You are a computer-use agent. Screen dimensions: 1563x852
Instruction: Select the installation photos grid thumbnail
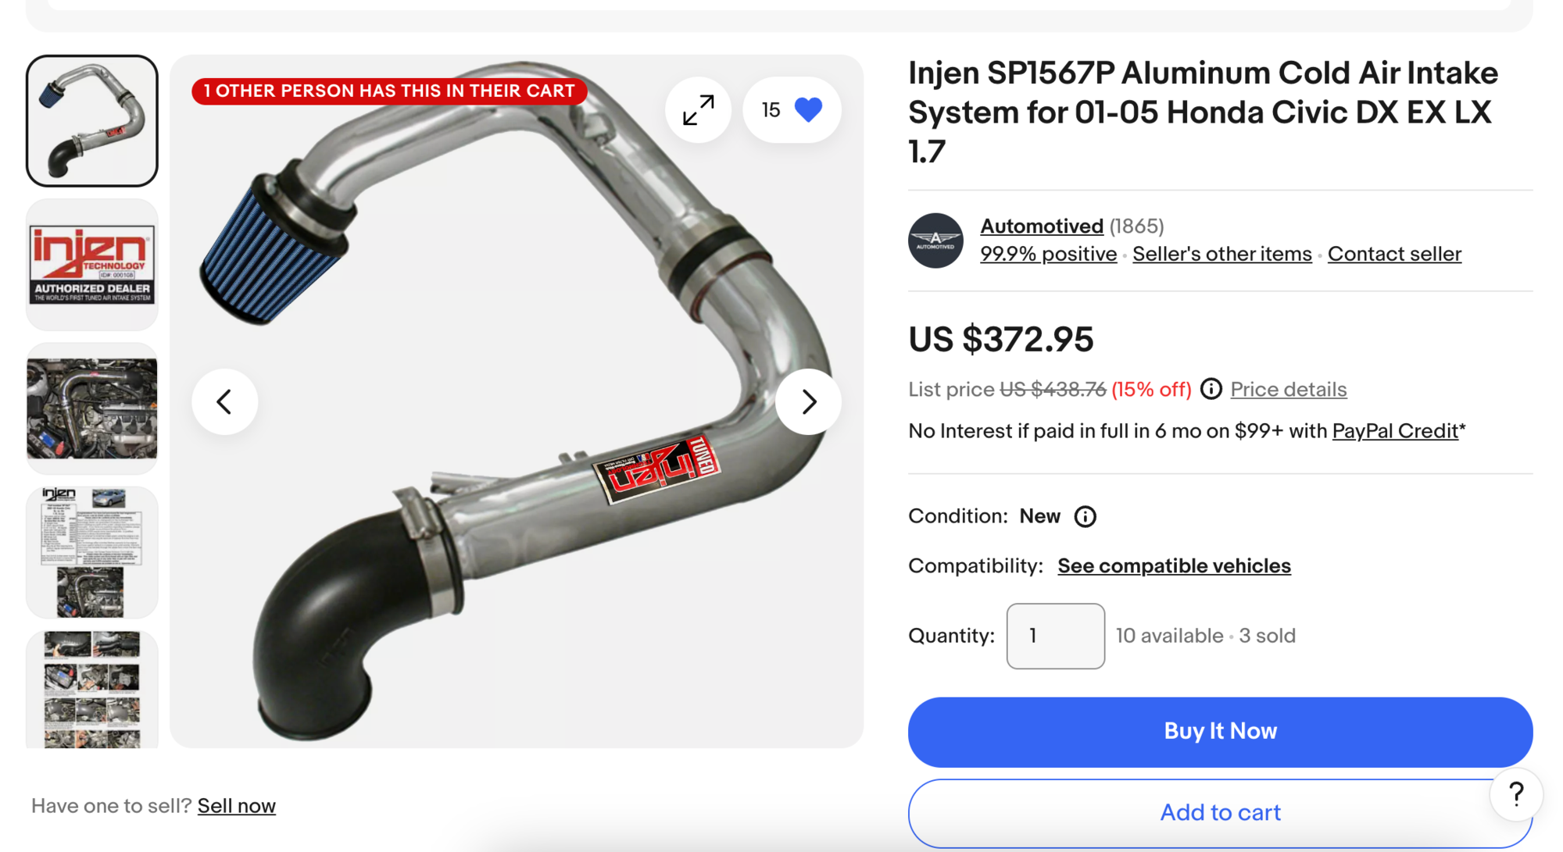click(92, 690)
